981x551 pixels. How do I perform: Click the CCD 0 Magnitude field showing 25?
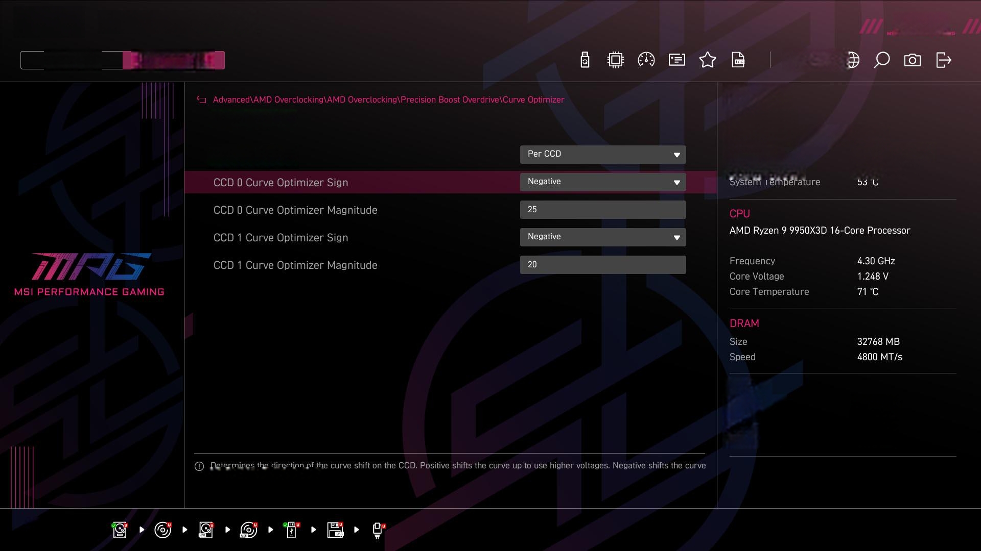(603, 210)
